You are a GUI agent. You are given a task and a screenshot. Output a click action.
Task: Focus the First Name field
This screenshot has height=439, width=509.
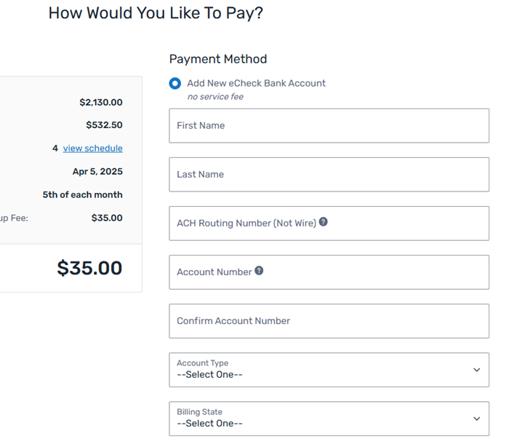(x=329, y=126)
